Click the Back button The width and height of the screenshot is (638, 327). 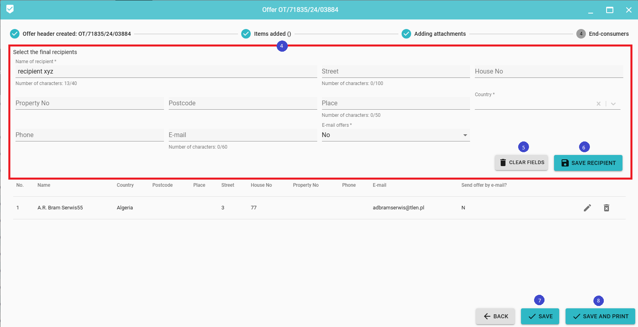496,316
